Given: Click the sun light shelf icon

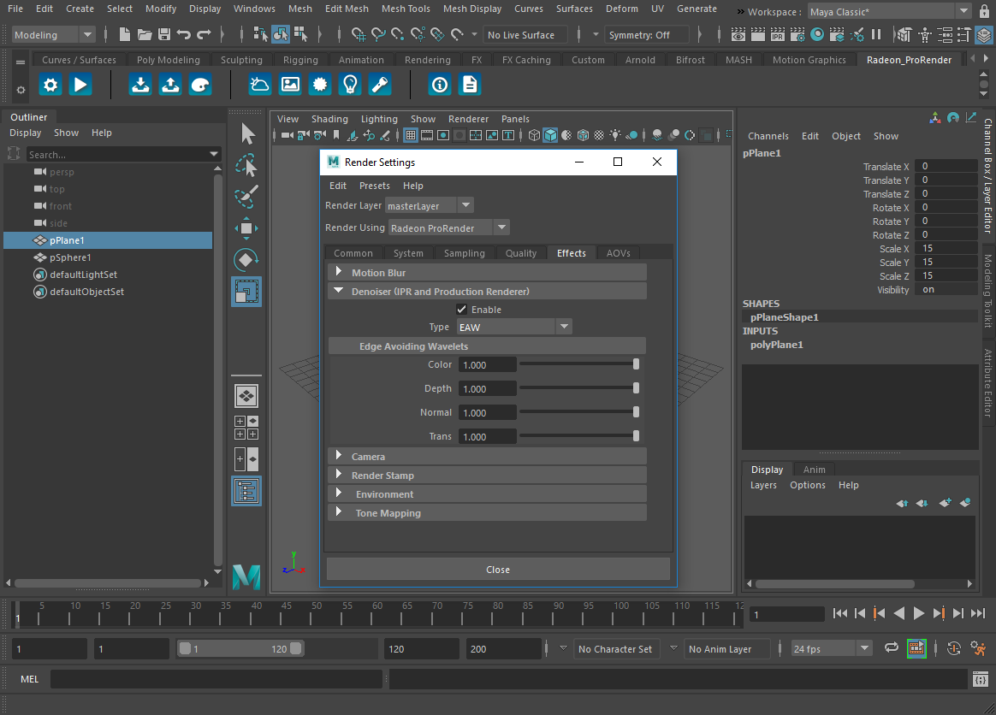Looking at the screenshot, I should tap(320, 85).
